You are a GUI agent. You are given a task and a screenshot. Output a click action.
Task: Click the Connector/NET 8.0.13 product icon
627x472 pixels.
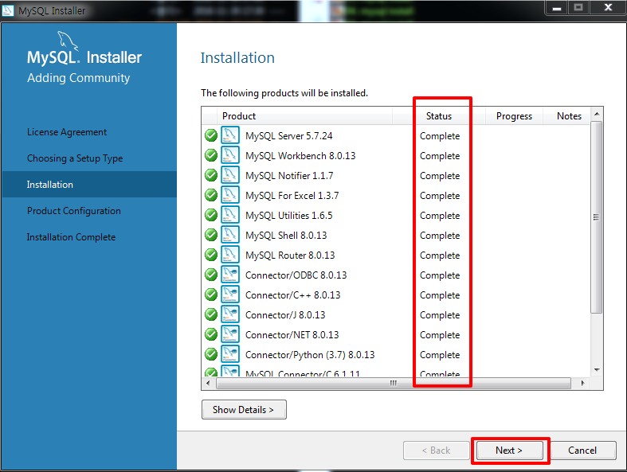pos(230,334)
